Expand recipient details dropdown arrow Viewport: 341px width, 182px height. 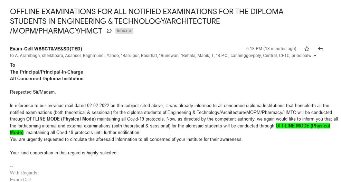coord(315,56)
